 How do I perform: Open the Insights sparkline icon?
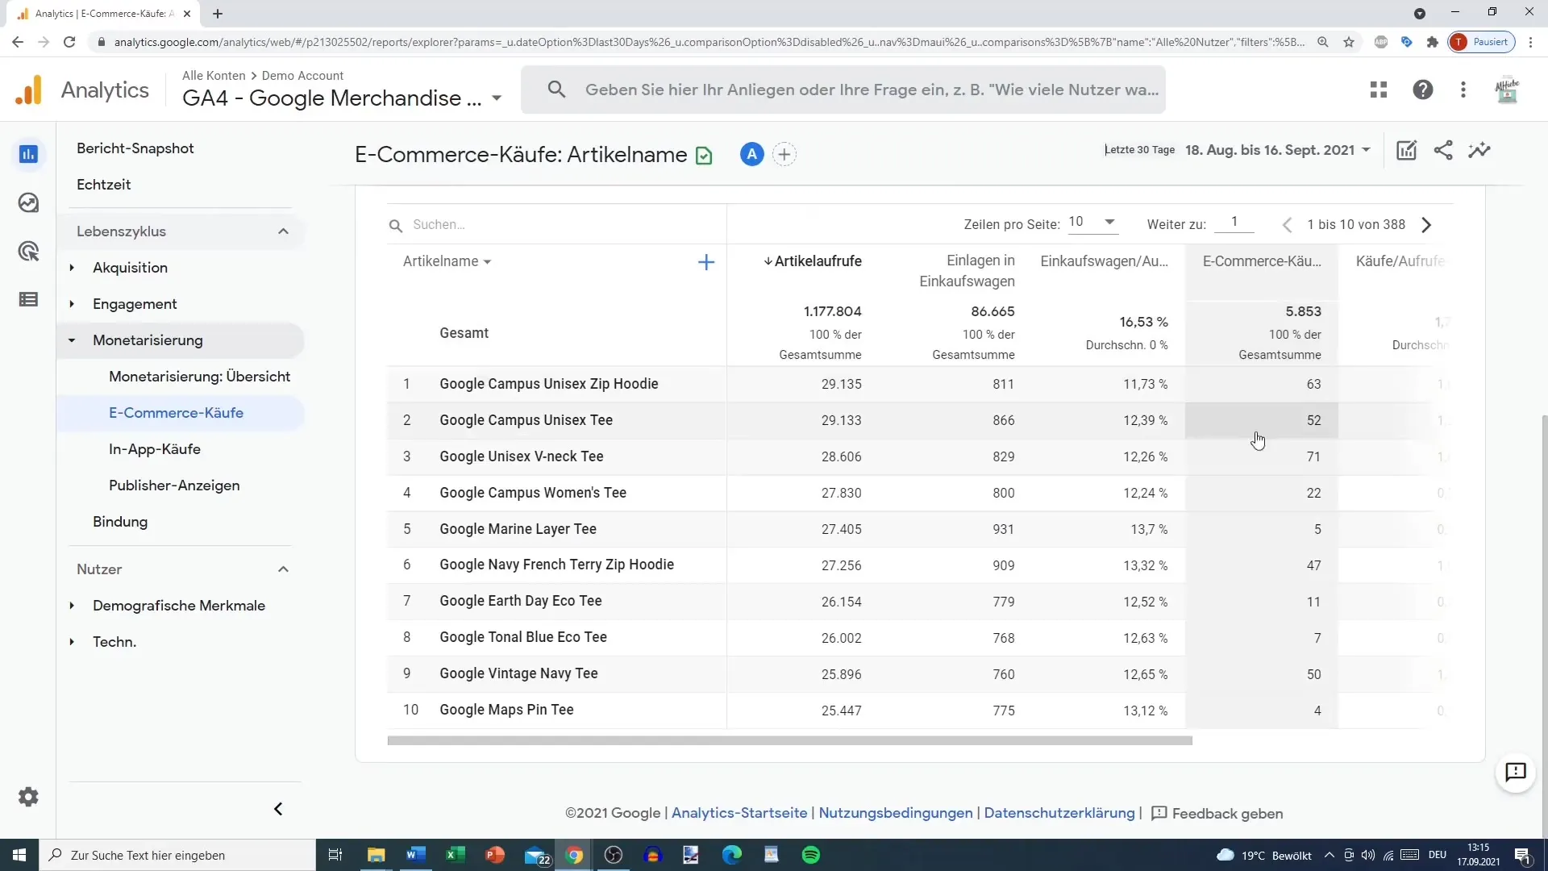1479,150
